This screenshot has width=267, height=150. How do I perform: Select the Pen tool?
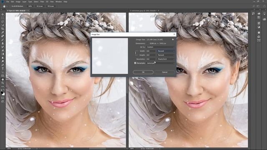point(3,65)
